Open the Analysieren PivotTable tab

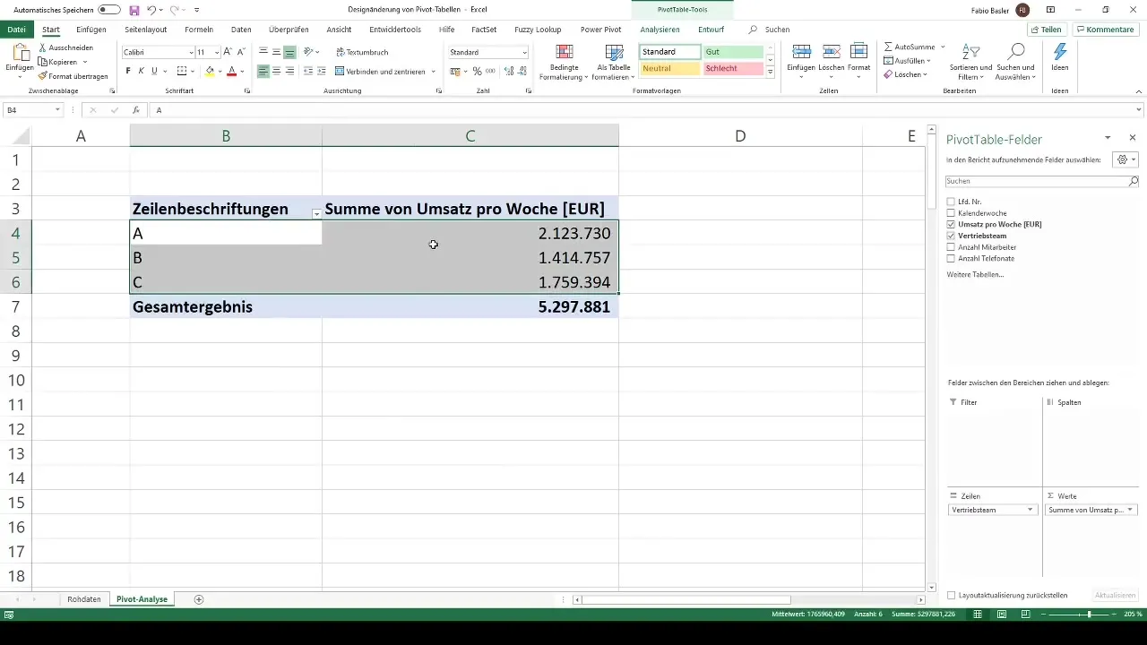click(x=660, y=30)
